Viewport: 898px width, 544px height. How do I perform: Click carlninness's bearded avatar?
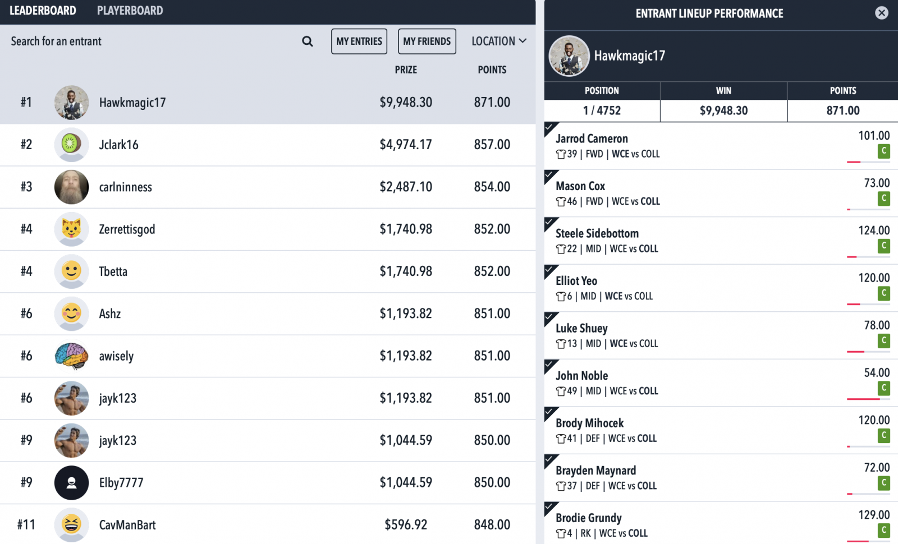pos(71,187)
